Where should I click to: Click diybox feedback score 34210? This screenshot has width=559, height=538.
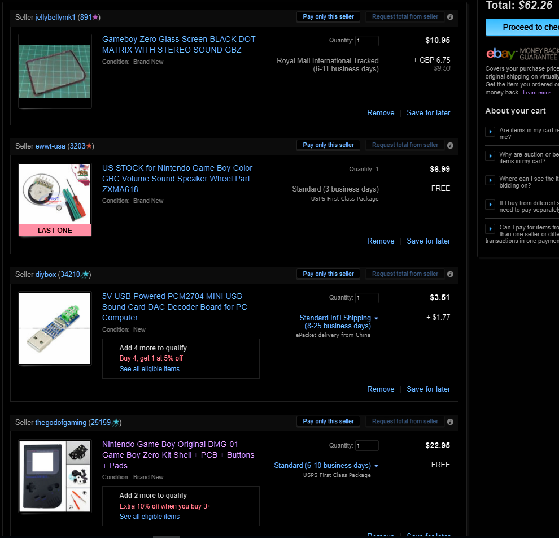point(70,274)
